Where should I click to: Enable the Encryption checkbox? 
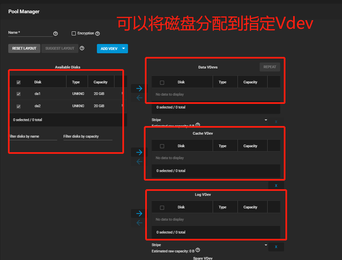coord(74,33)
